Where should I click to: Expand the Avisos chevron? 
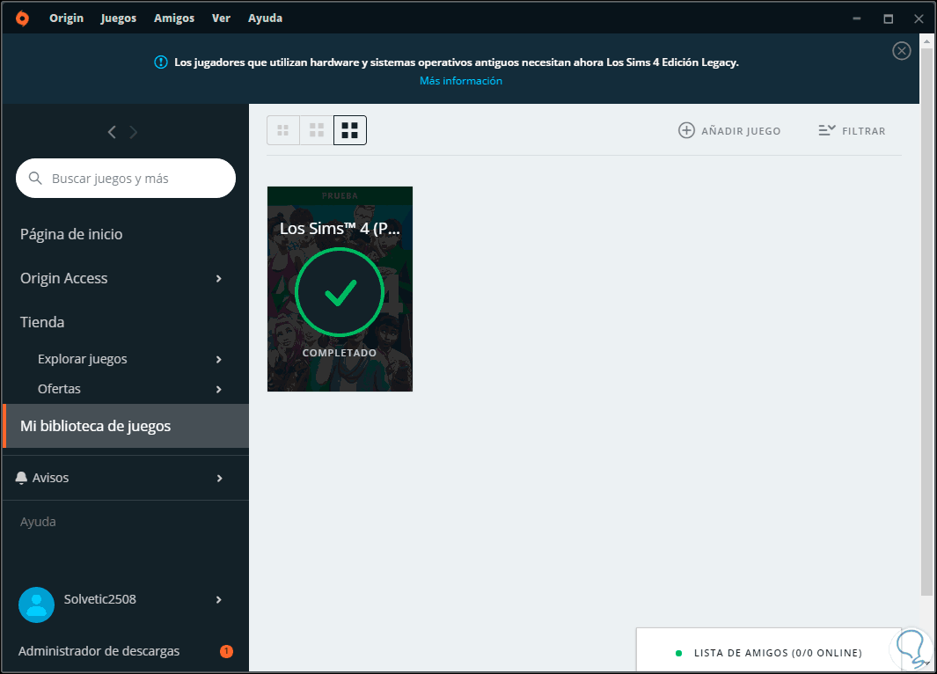point(219,478)
